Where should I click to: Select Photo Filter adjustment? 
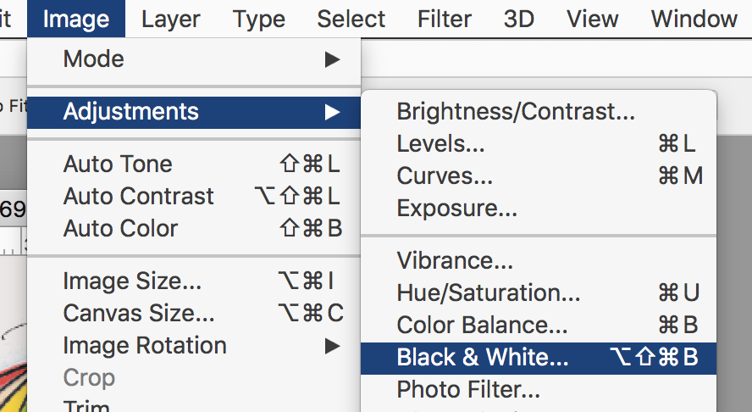(x=539, y=389)
